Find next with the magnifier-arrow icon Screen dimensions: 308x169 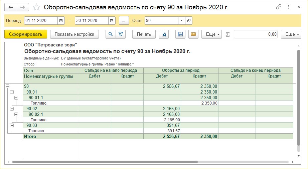121,34
